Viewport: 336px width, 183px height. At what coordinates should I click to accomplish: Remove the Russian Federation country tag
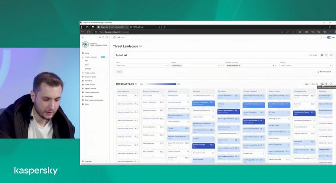point(239,66)
